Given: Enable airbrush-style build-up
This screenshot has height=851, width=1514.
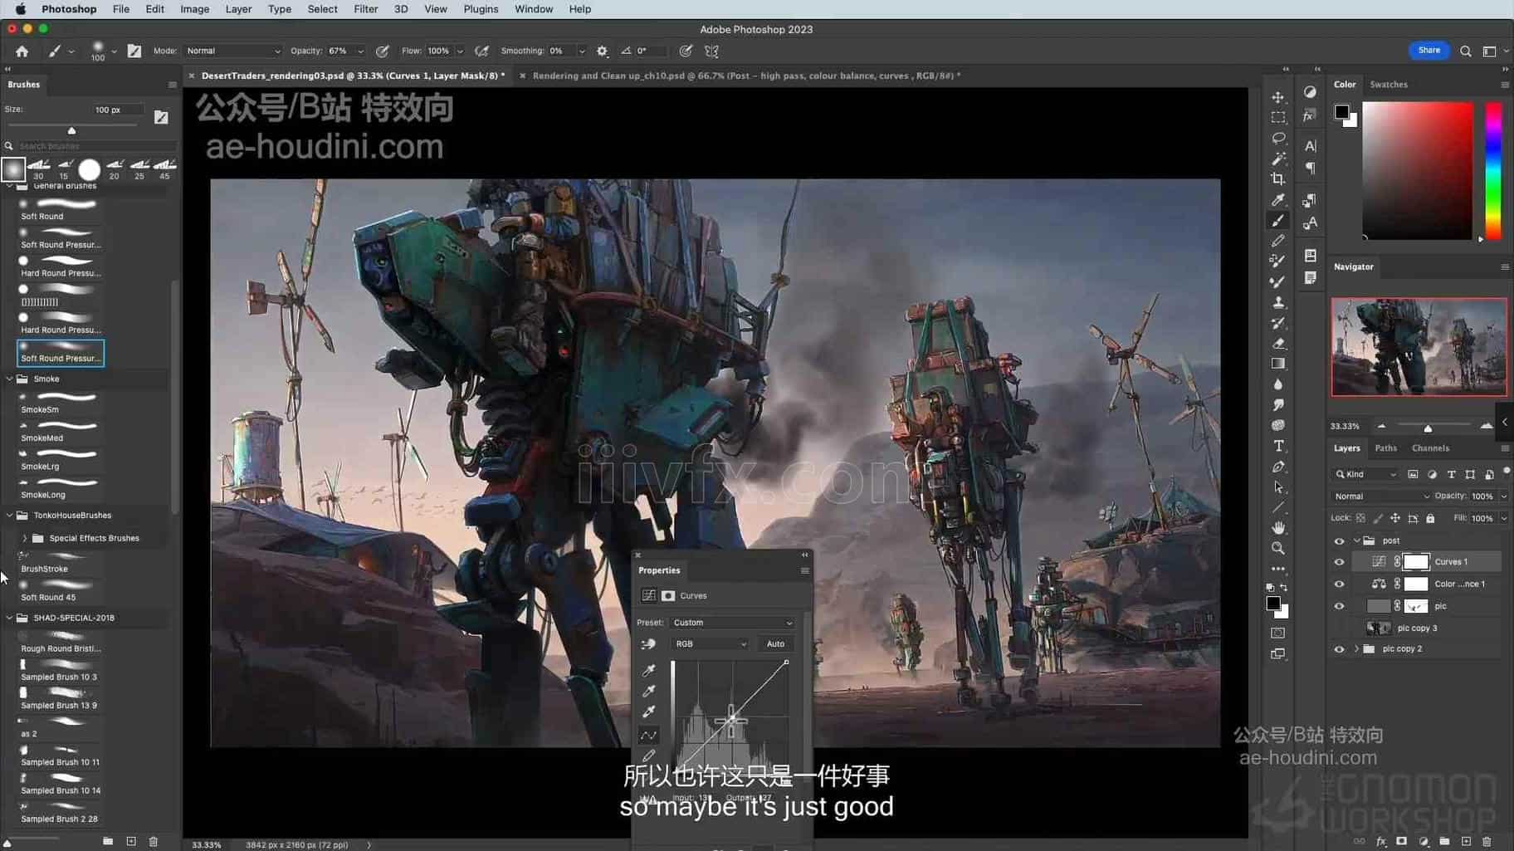Looking at the screenshot, I should click(481, 51).
